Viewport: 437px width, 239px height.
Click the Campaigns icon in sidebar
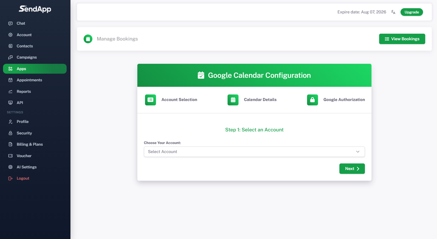click(10, 57)
